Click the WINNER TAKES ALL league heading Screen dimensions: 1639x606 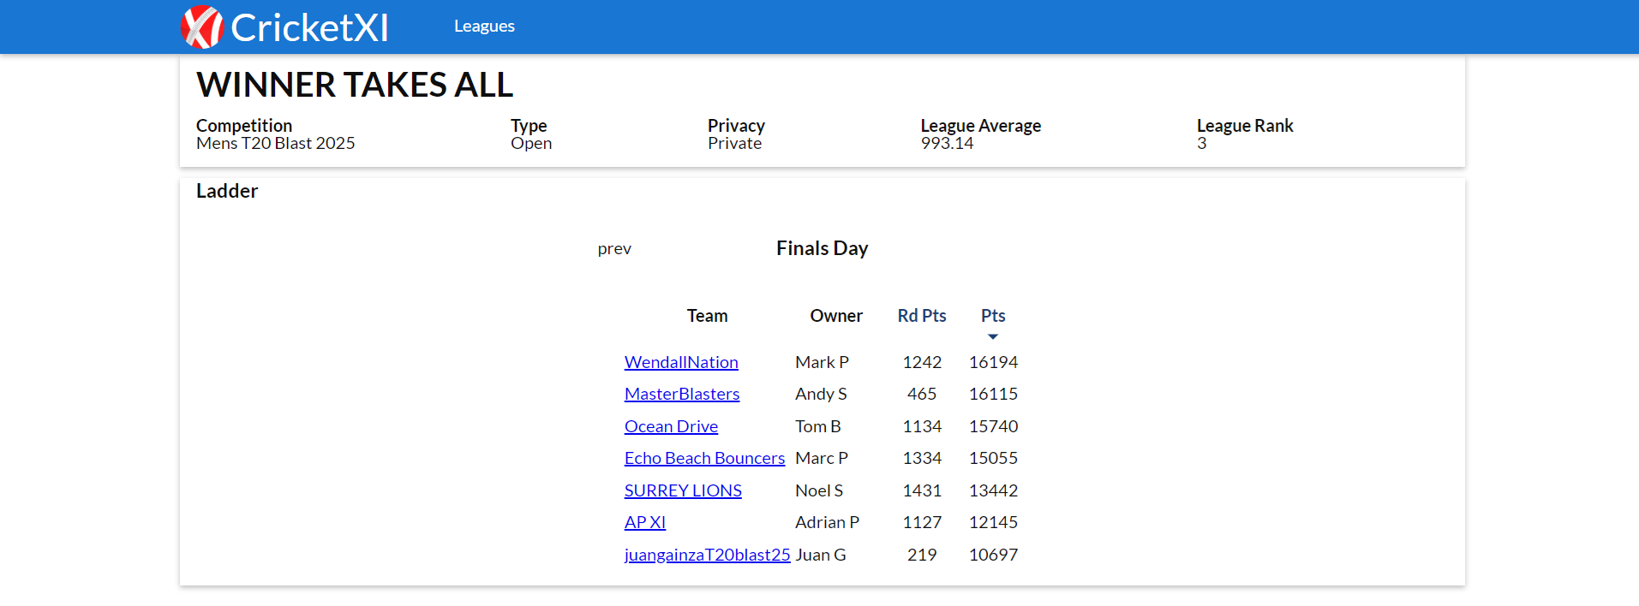tap(355, 85)
